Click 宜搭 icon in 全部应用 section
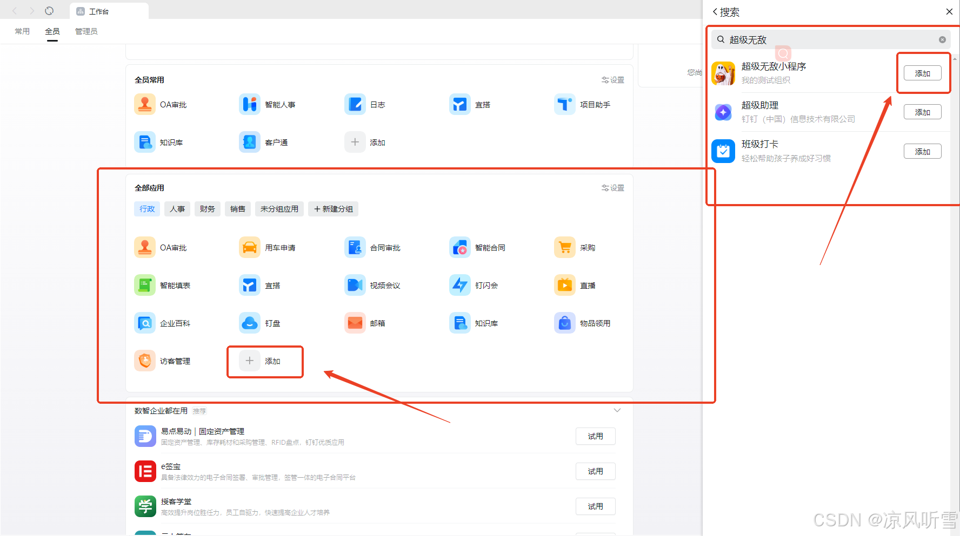The width and height of the screenshot is (960, 536). pyautogui.click(x=249, y=285)
